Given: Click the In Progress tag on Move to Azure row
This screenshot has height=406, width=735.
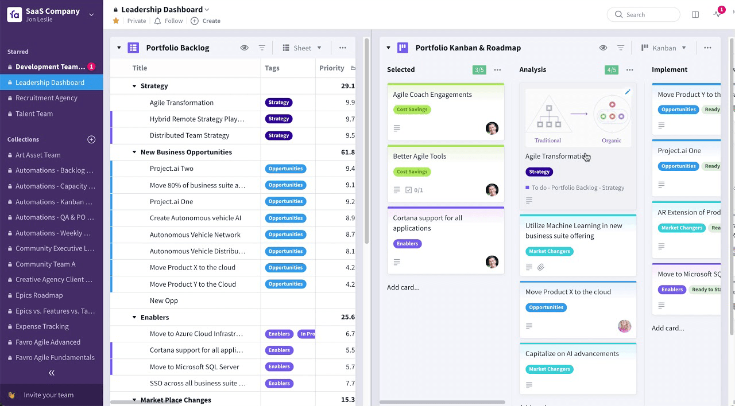Looking at the screenshot, I should pyautogui.click(x=307, y=334).
